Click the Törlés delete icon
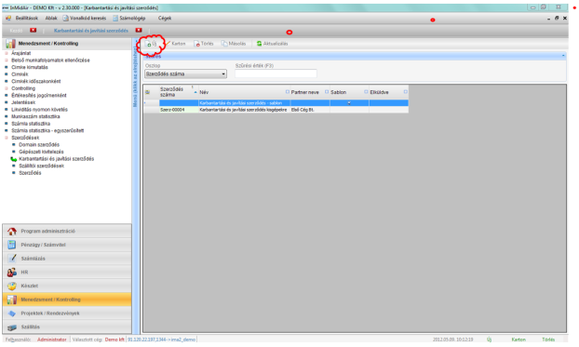Image resolution: width=579 pixels, height=347 pixels. pos(196,44)
